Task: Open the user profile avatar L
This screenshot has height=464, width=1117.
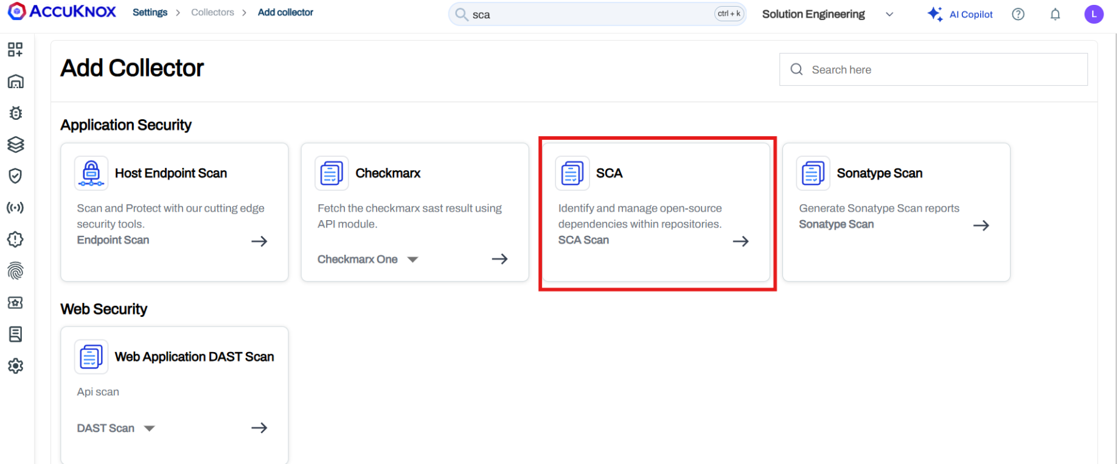Action: click(1093, 15)
